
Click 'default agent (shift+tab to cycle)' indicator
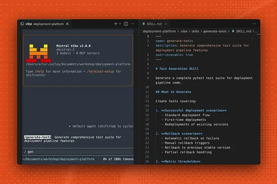101,126
